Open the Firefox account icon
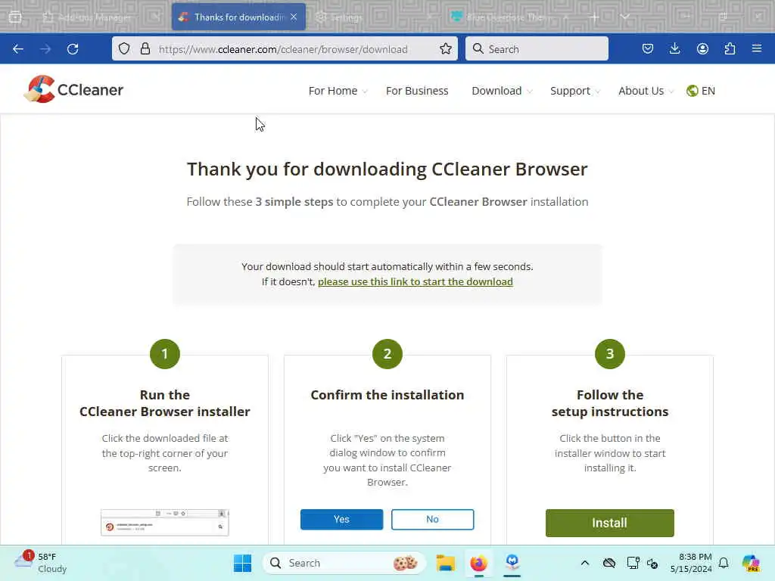 [702, 49]
